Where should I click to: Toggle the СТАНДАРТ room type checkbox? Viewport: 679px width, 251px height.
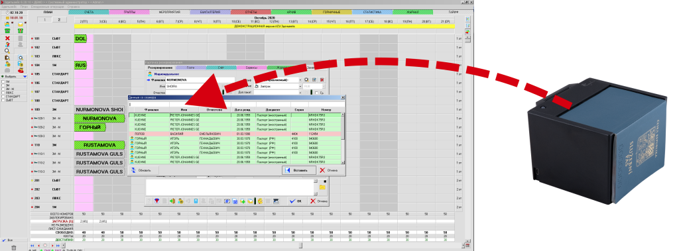[3, 96]
